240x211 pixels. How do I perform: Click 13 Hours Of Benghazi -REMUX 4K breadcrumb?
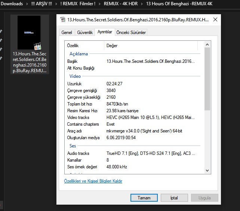click(179, 4)
